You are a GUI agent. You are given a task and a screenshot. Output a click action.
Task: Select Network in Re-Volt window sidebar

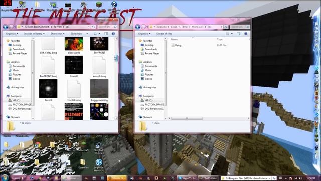click(x=13, y=117)
